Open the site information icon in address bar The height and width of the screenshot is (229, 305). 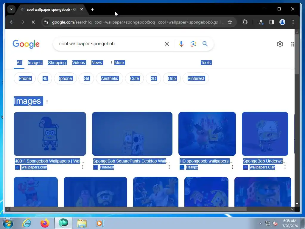[46, 22]
